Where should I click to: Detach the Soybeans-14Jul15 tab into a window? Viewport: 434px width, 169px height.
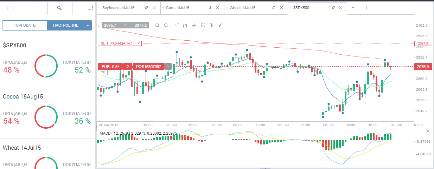click(x=146, y=7)
